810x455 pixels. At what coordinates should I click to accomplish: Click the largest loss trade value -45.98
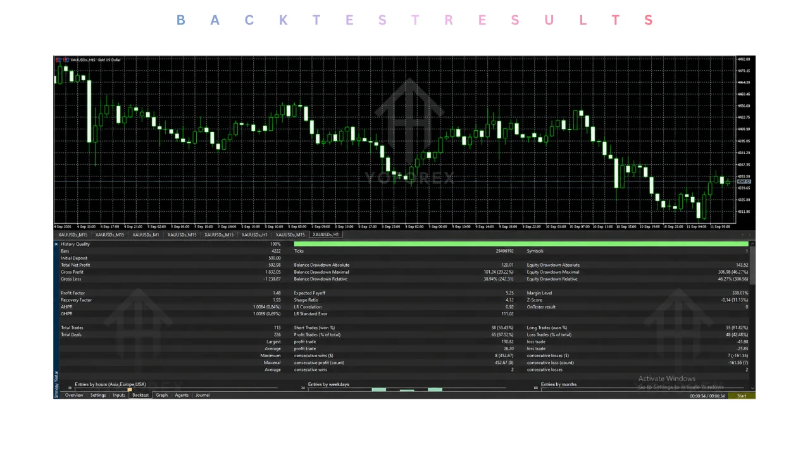click(x=742, y=342)
